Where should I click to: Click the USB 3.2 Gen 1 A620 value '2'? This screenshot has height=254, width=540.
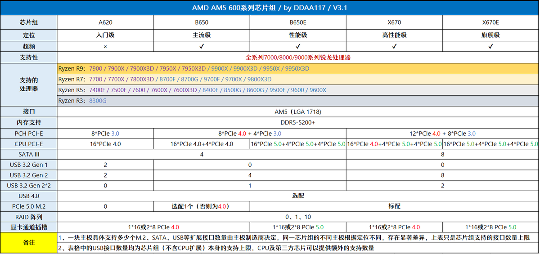(105, 165)
